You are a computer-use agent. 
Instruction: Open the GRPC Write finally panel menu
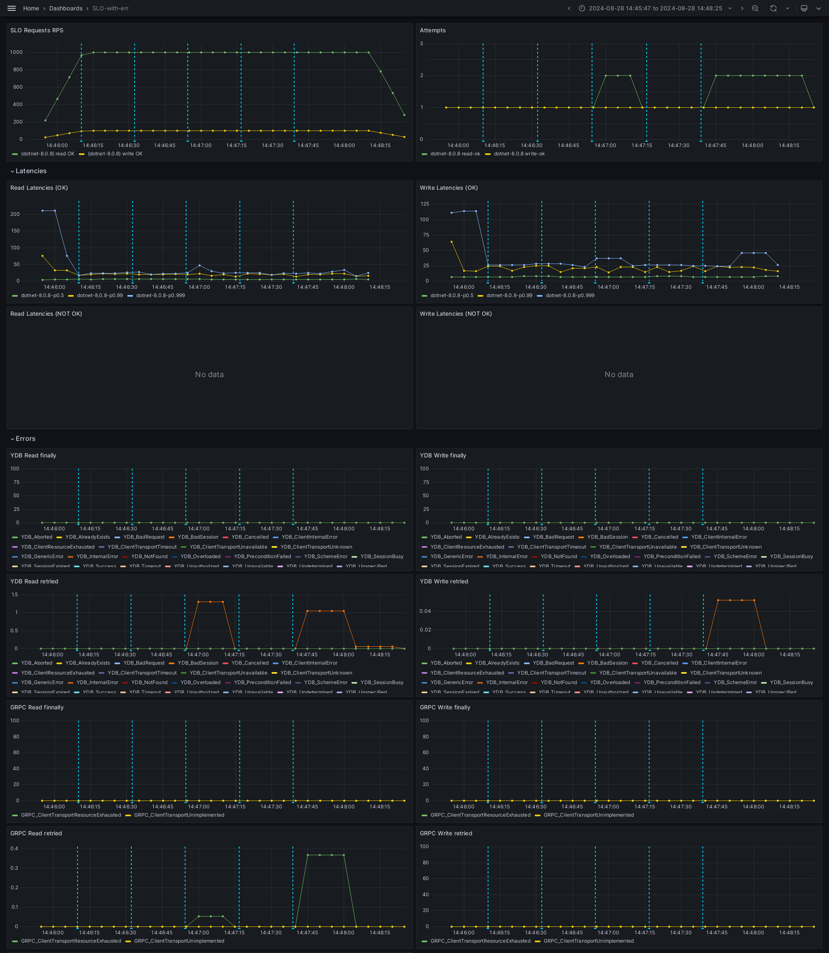(445, 707)
